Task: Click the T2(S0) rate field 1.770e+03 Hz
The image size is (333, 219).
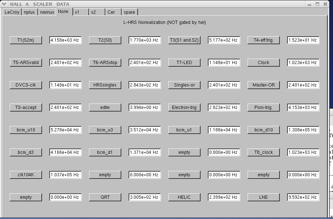Action: point(145,40)
